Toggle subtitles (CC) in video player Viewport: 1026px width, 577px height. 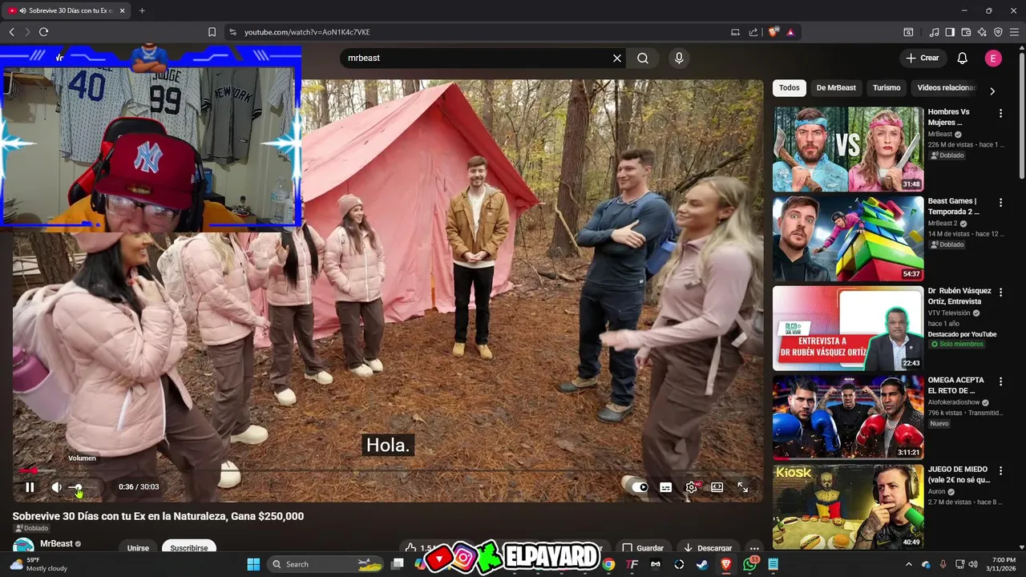665,487
